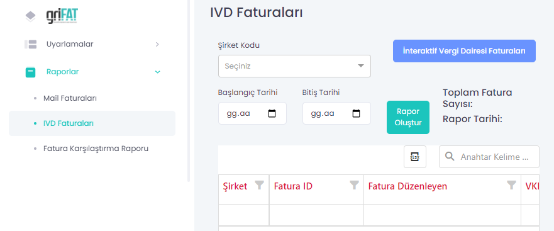Image resolution: width=554 pixels, height=231 pixels.
Task: Click the Rapor Oluştur button
Action: 408,117
